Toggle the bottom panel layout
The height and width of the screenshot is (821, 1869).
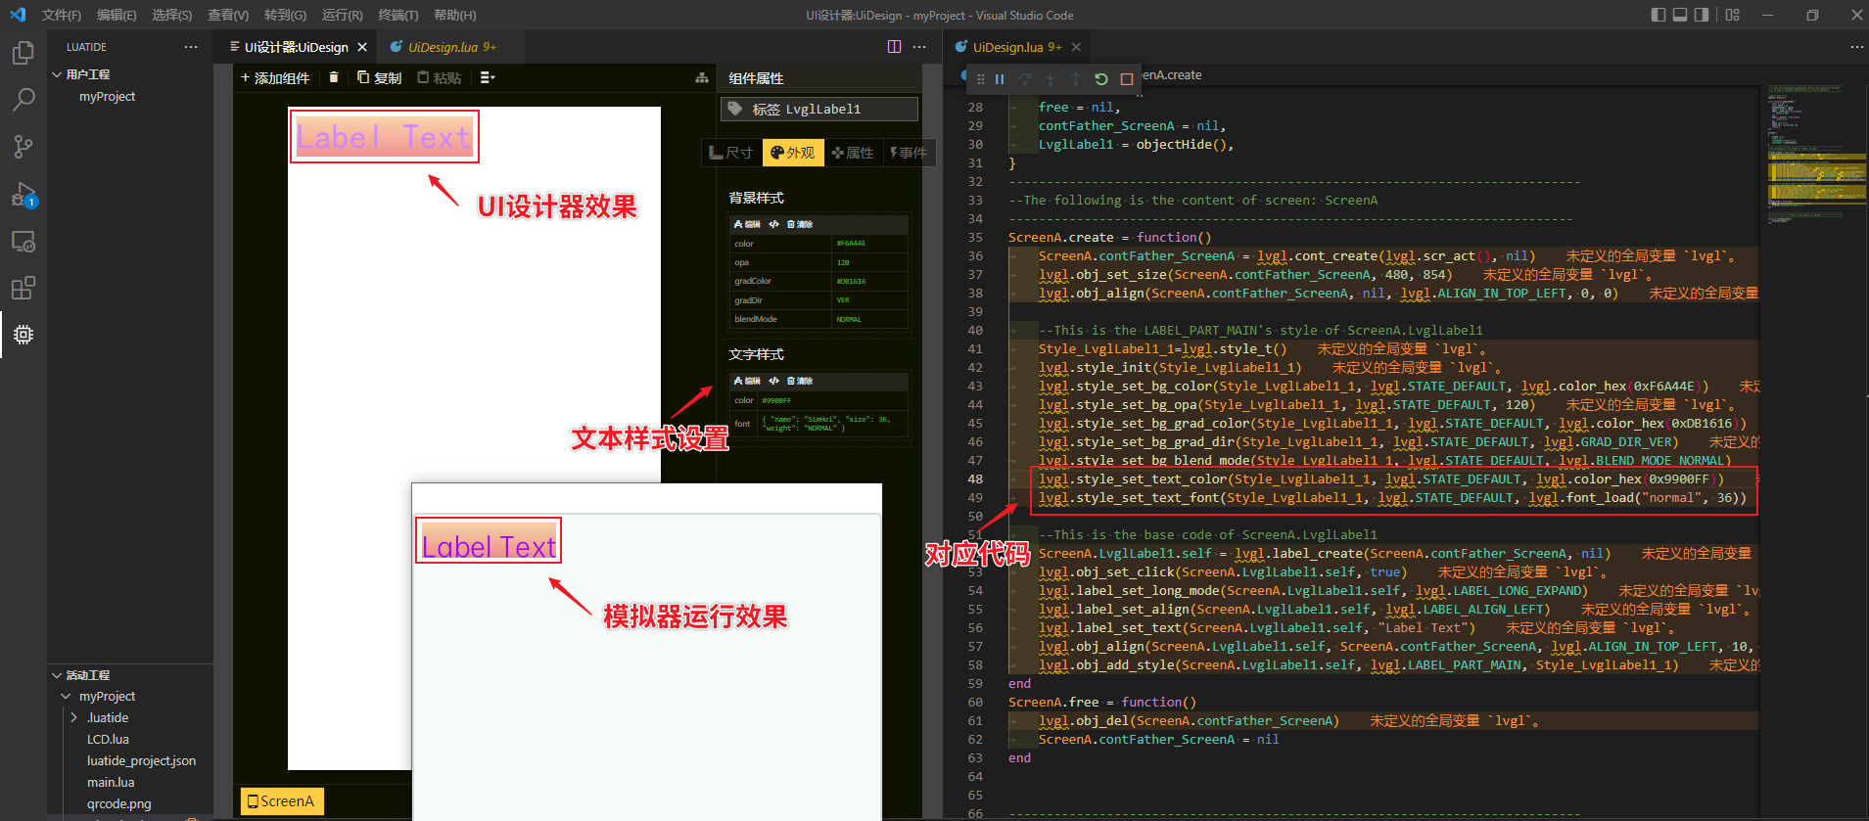(1680, 15)
